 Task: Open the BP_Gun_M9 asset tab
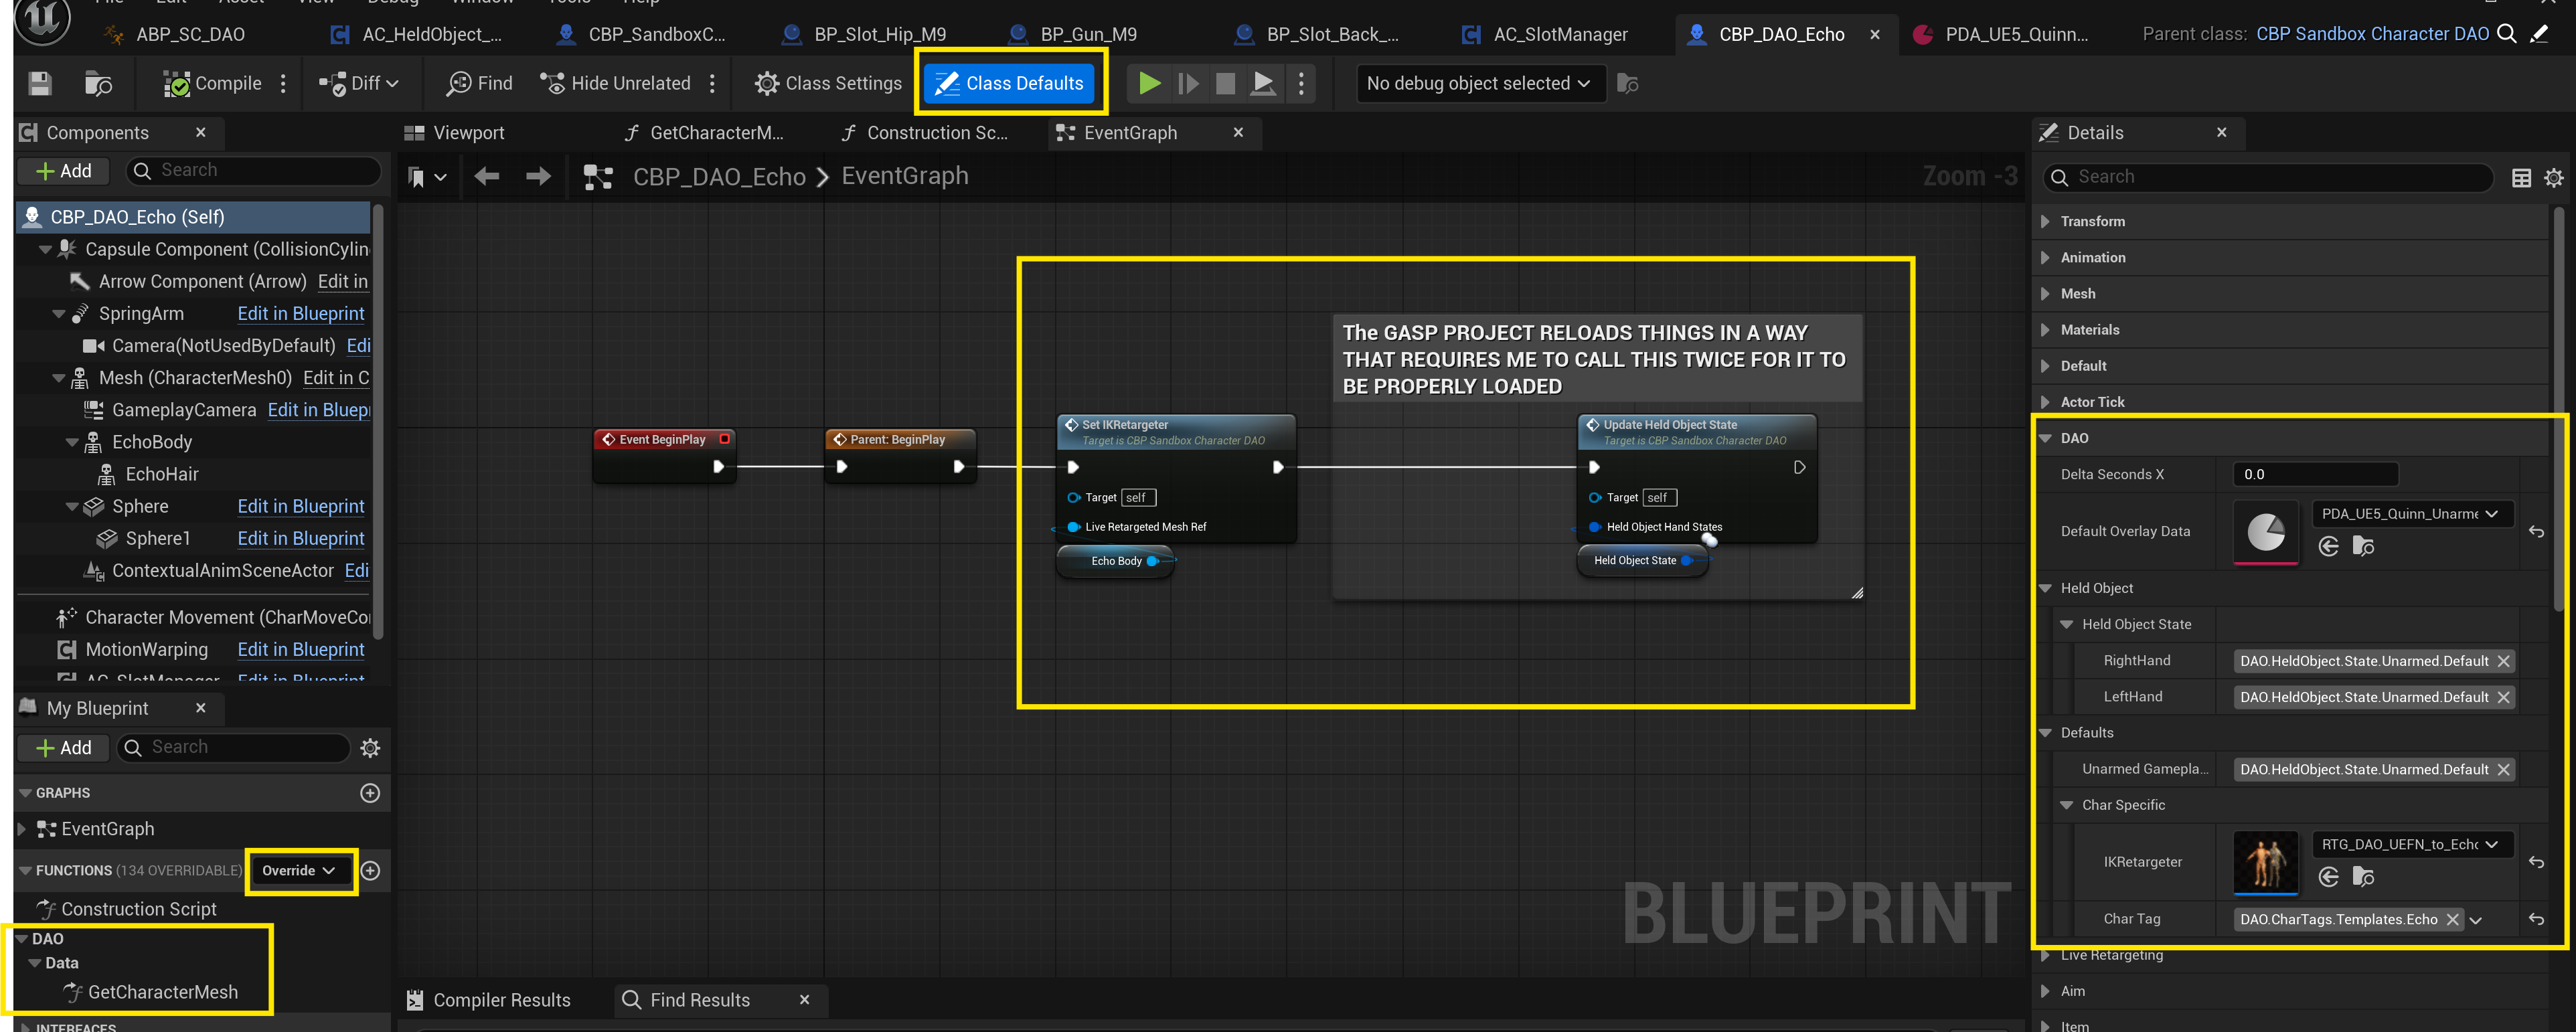(1087, 34)
